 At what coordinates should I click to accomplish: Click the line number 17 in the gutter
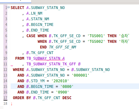pyautogui.click(x=5, y=98)
